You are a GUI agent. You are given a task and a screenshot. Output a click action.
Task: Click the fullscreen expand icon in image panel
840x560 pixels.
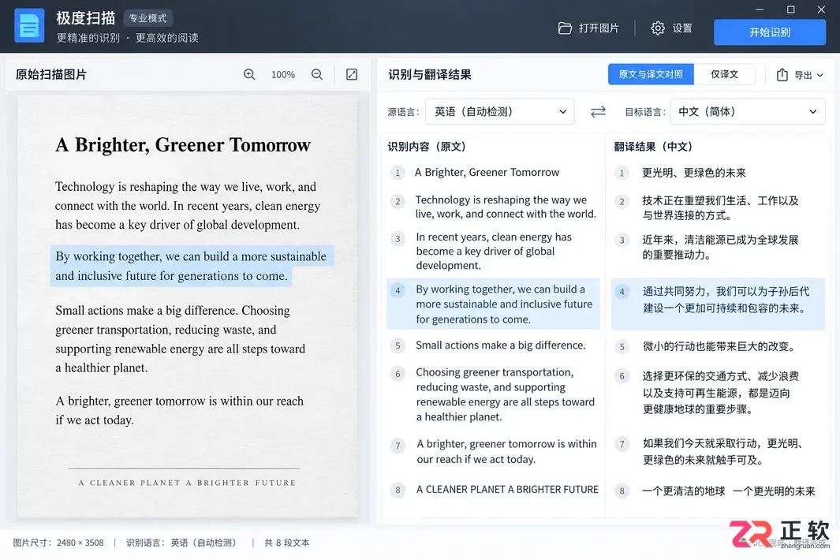click(352, 74)
